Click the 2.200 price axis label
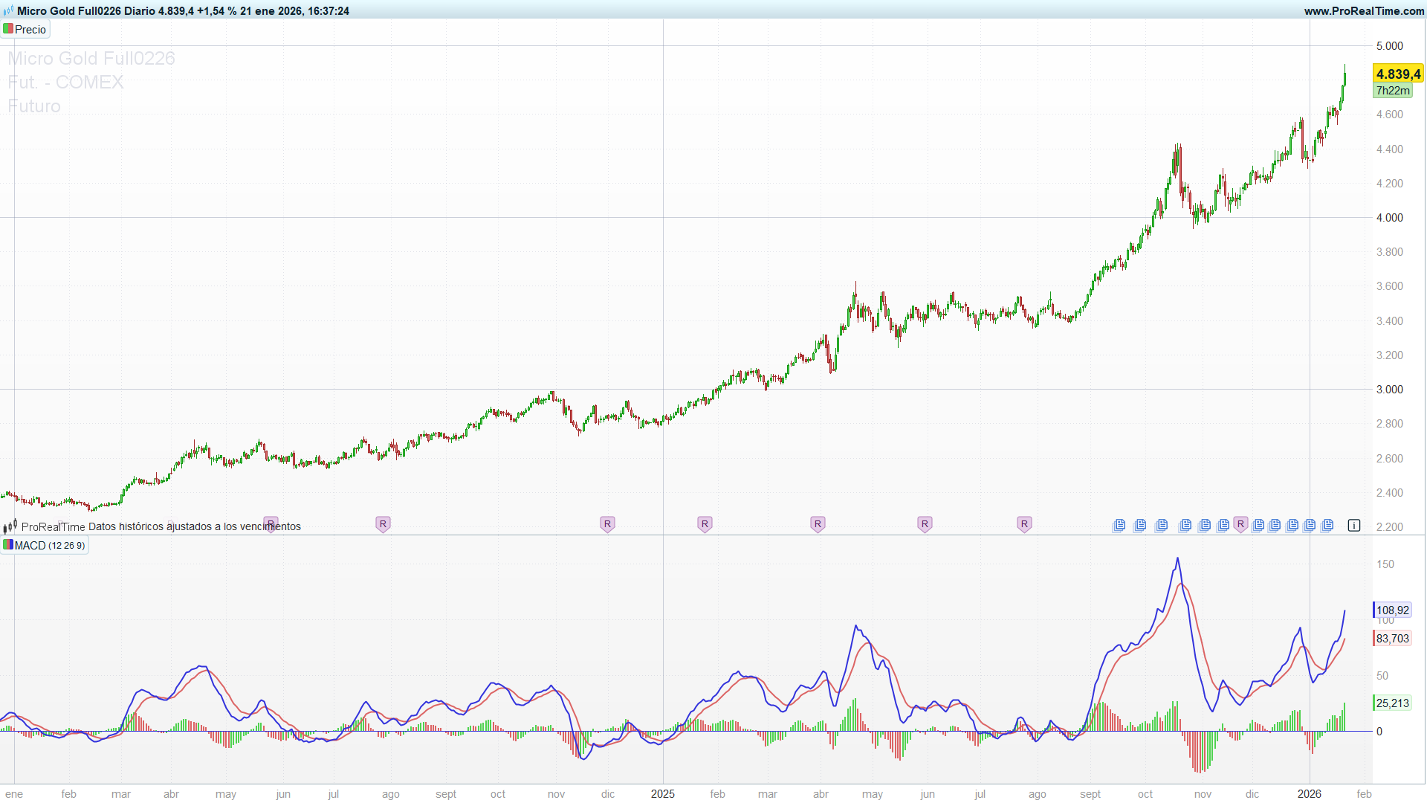The height and width of the screenshot is (803, 1427). coord(1390,527)
